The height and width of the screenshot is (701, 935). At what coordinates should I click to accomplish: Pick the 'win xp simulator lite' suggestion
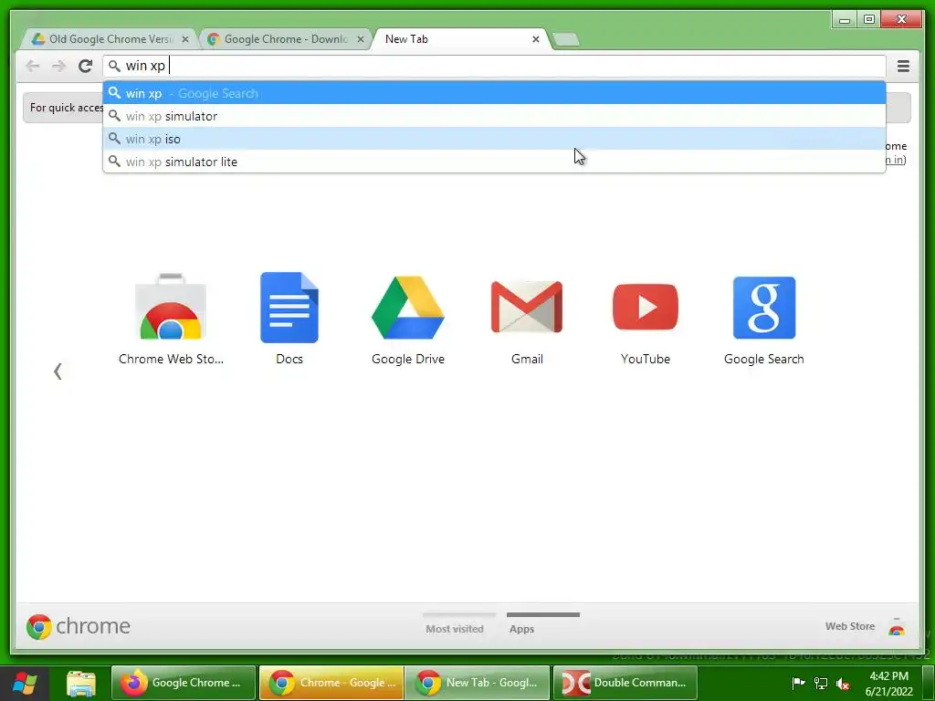(x=494, y=162)
